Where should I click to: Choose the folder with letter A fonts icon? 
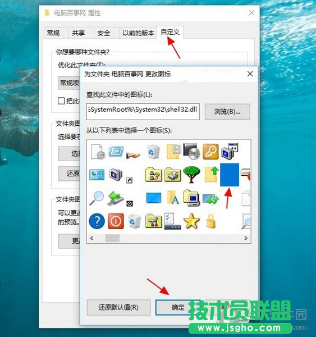(173, 198)
